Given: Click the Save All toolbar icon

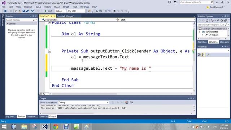Looking at the screenshot, I should click(x=27, y=11).
